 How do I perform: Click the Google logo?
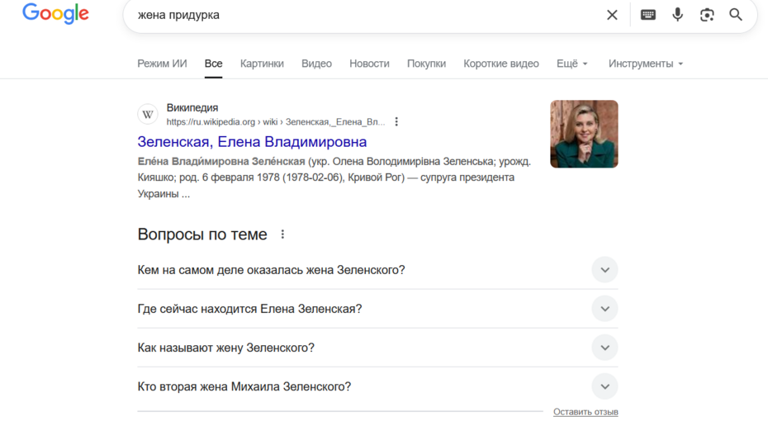[x=55, y=14]
